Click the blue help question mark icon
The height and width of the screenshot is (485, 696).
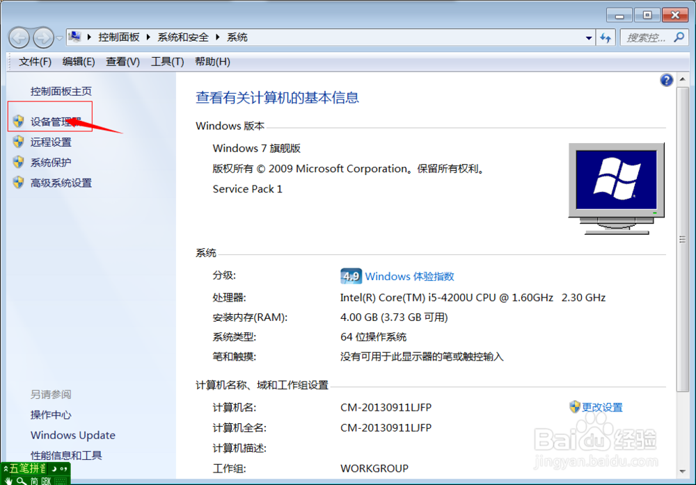(666, 80)
